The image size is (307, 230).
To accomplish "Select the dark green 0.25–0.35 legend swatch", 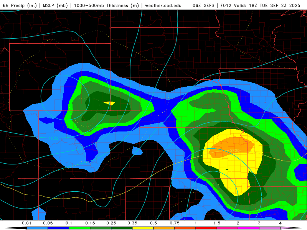I will (122, 228).
